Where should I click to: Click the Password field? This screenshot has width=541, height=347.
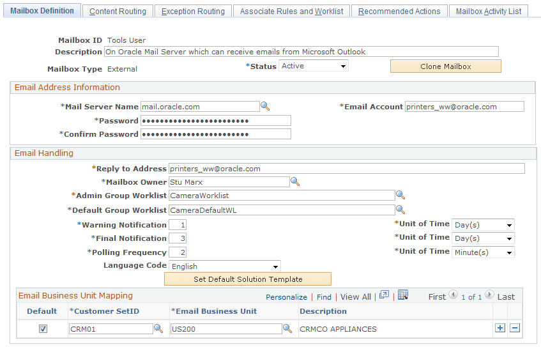(216, 121)
